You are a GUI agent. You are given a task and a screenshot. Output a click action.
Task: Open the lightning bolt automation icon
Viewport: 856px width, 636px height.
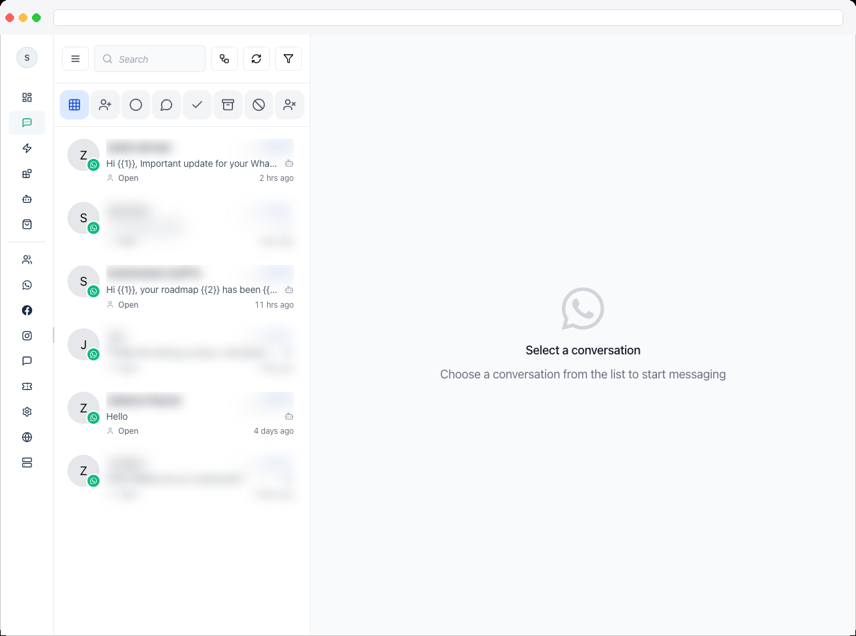pyautogui.click(x=27, y=148)
